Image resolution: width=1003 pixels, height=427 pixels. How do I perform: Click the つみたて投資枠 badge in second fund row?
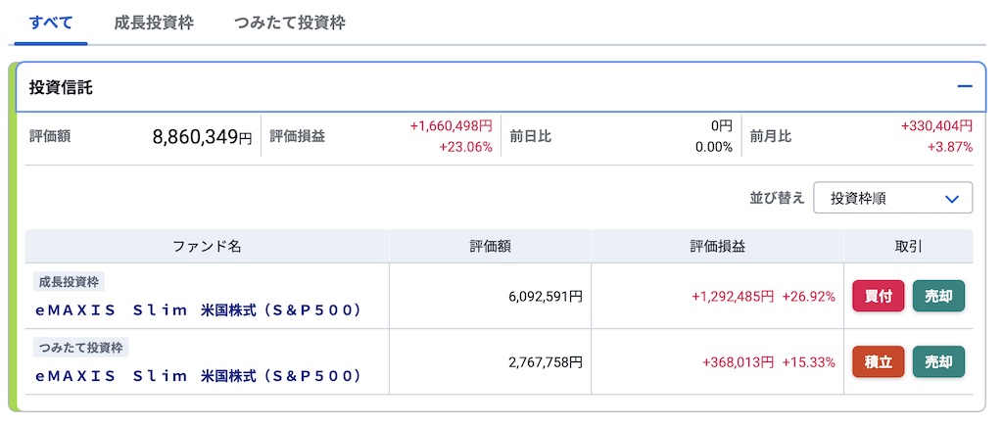(x=81, y=347)
